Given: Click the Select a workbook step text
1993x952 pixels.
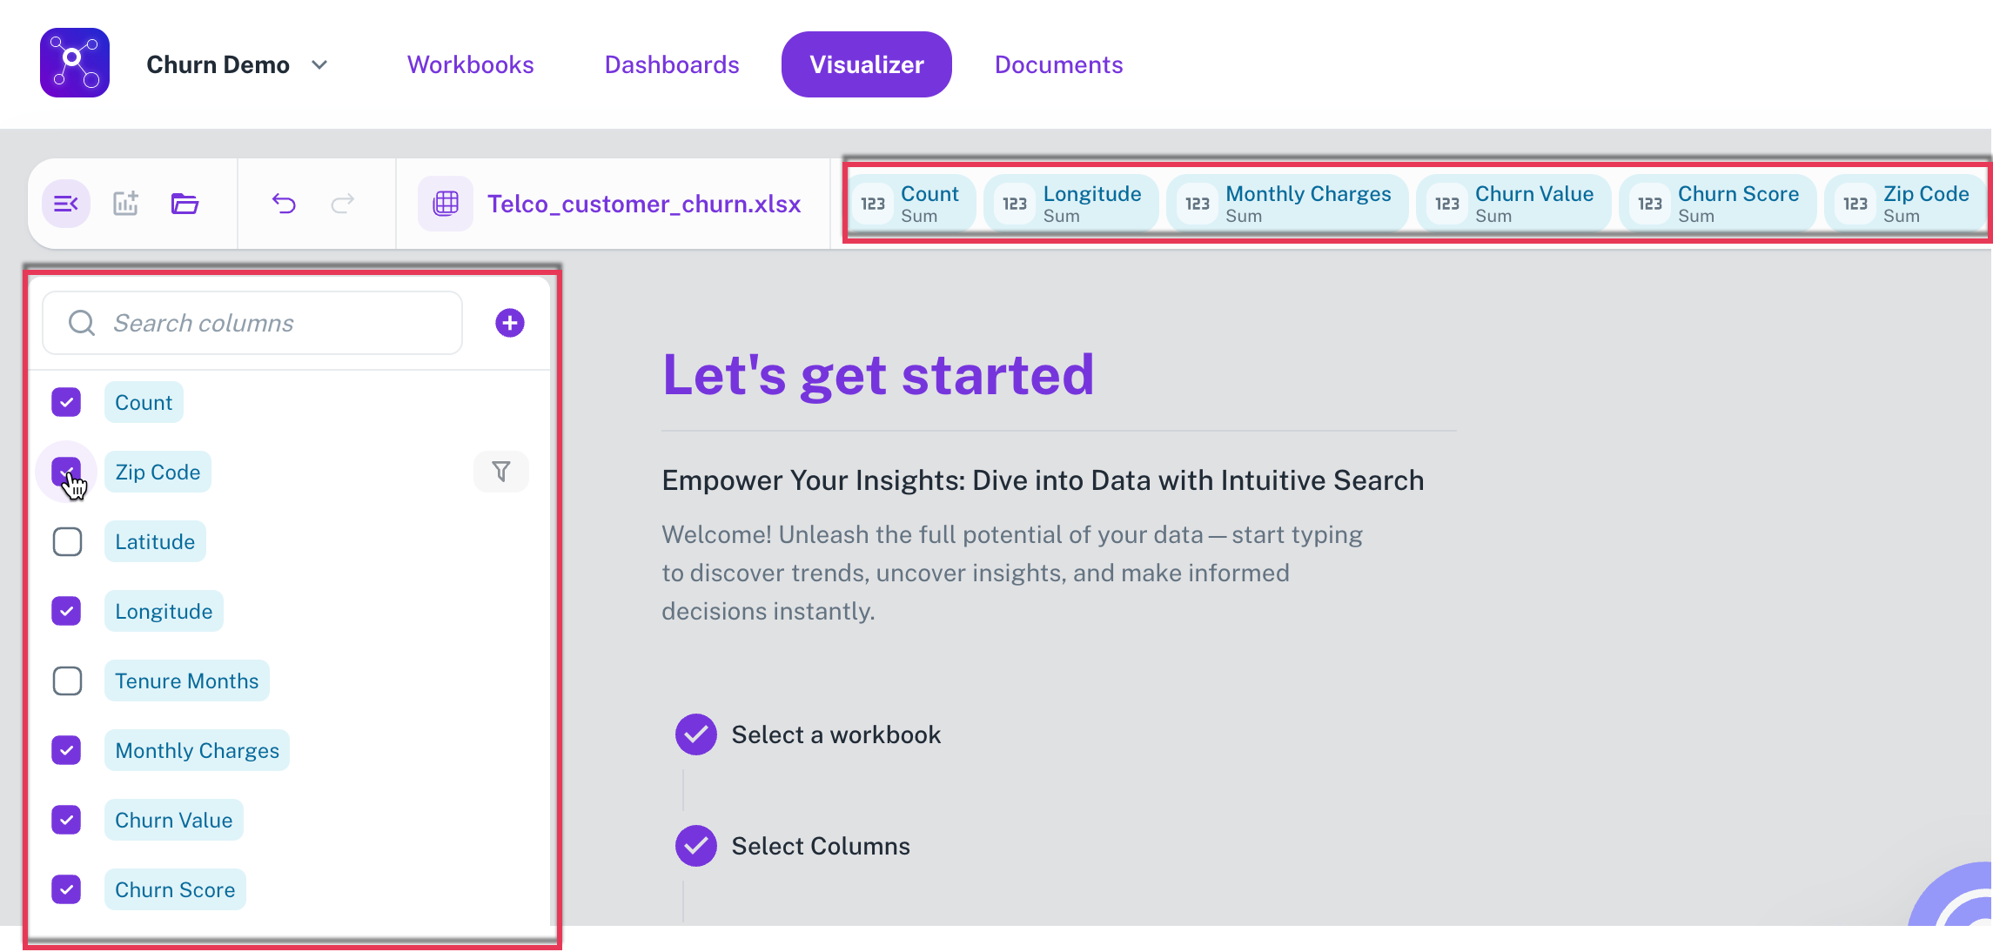Looking at the screenshot, I should 836,734.
